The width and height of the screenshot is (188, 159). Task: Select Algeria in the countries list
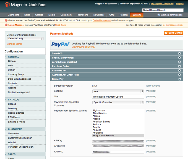118,119
